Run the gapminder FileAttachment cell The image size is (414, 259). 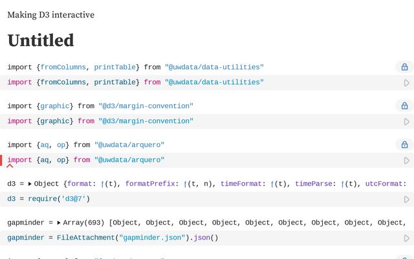407,238
